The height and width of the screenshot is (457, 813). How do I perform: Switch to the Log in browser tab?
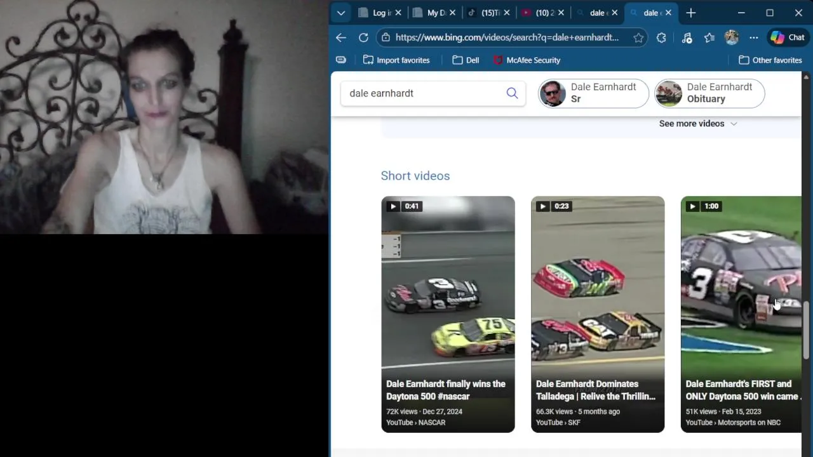click(x=380, y=13)
